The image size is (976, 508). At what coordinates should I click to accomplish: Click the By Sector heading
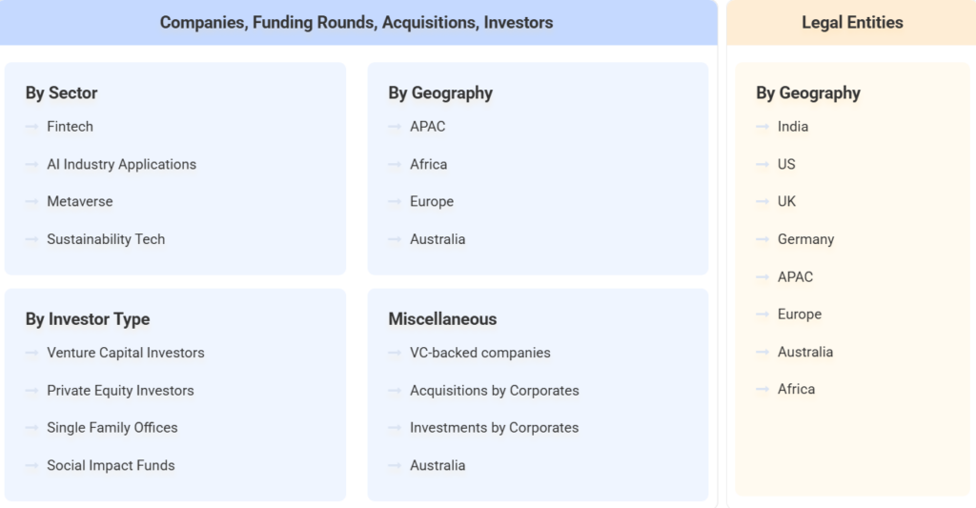click(61, 93)
